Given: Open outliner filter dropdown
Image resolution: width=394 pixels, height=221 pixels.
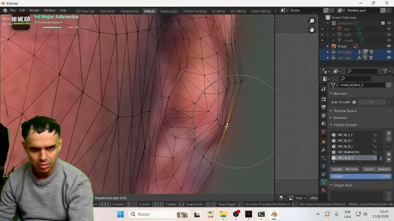Looking at the screenshot, I should (387, 71).
